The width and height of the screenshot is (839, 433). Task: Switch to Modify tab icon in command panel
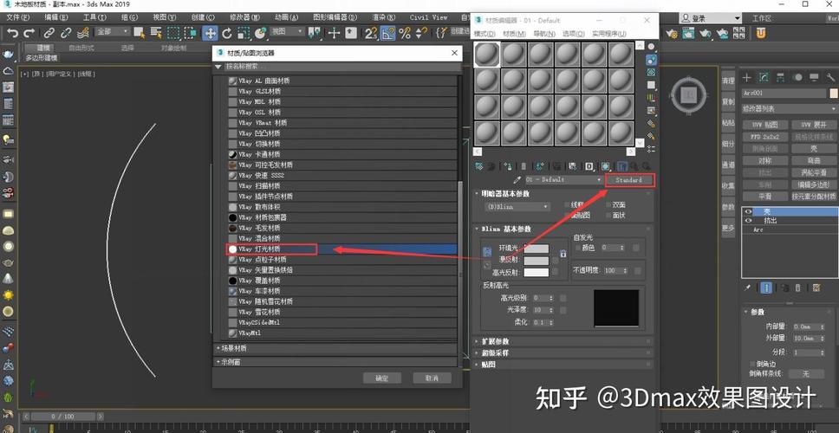[764, 78]
